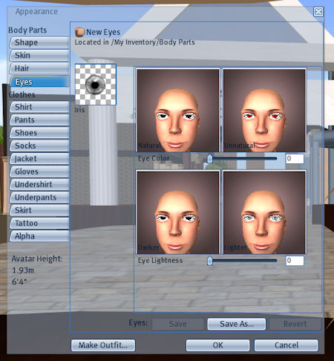Open the Tattoo tab
The height and width of the screenshot is (361, 334).
pos(39,223)
